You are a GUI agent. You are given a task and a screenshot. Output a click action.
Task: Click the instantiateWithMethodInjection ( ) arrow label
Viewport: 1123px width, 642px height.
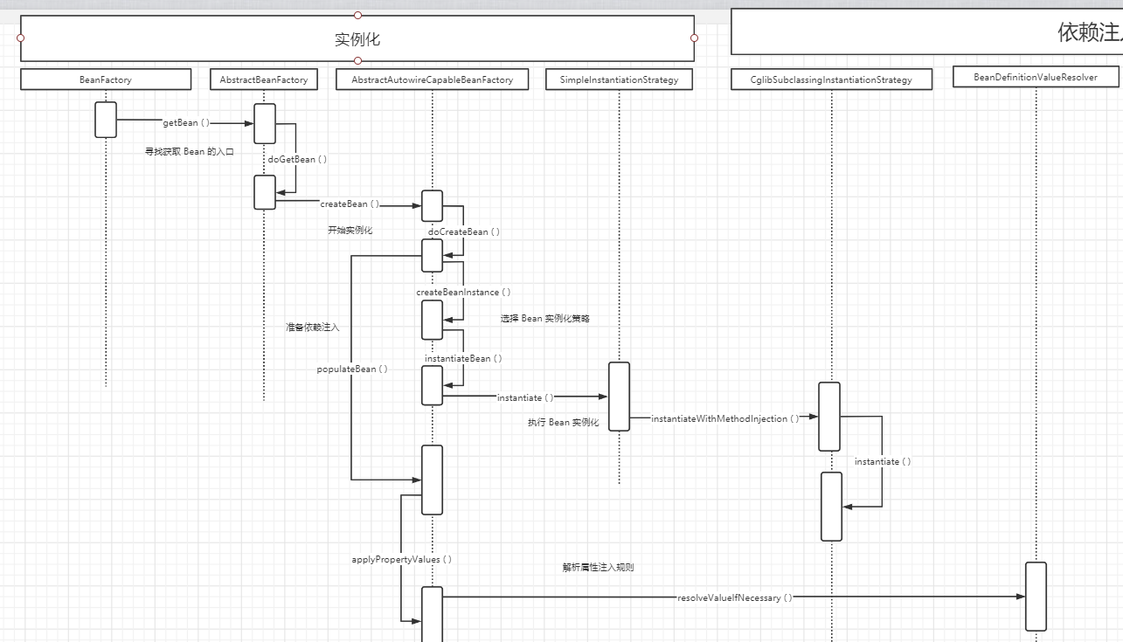click(x=725, y=419)
